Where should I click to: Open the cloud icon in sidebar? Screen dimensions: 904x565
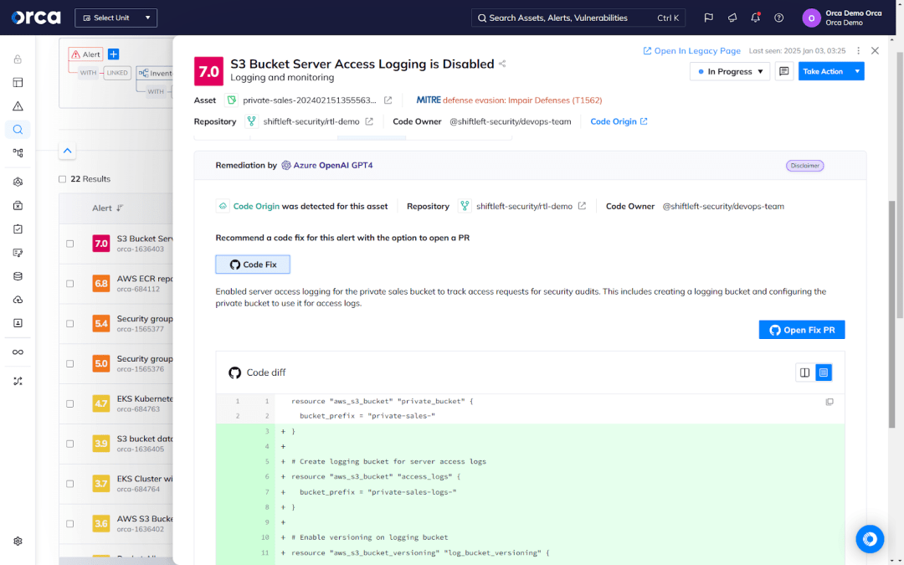click(x=18, y=300)
